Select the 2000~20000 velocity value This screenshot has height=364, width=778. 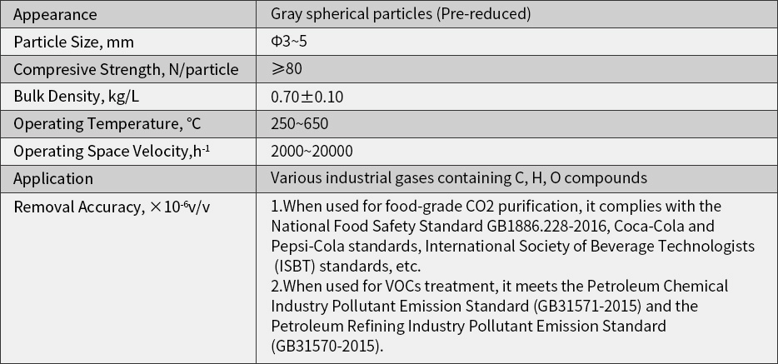click(312, 151)
